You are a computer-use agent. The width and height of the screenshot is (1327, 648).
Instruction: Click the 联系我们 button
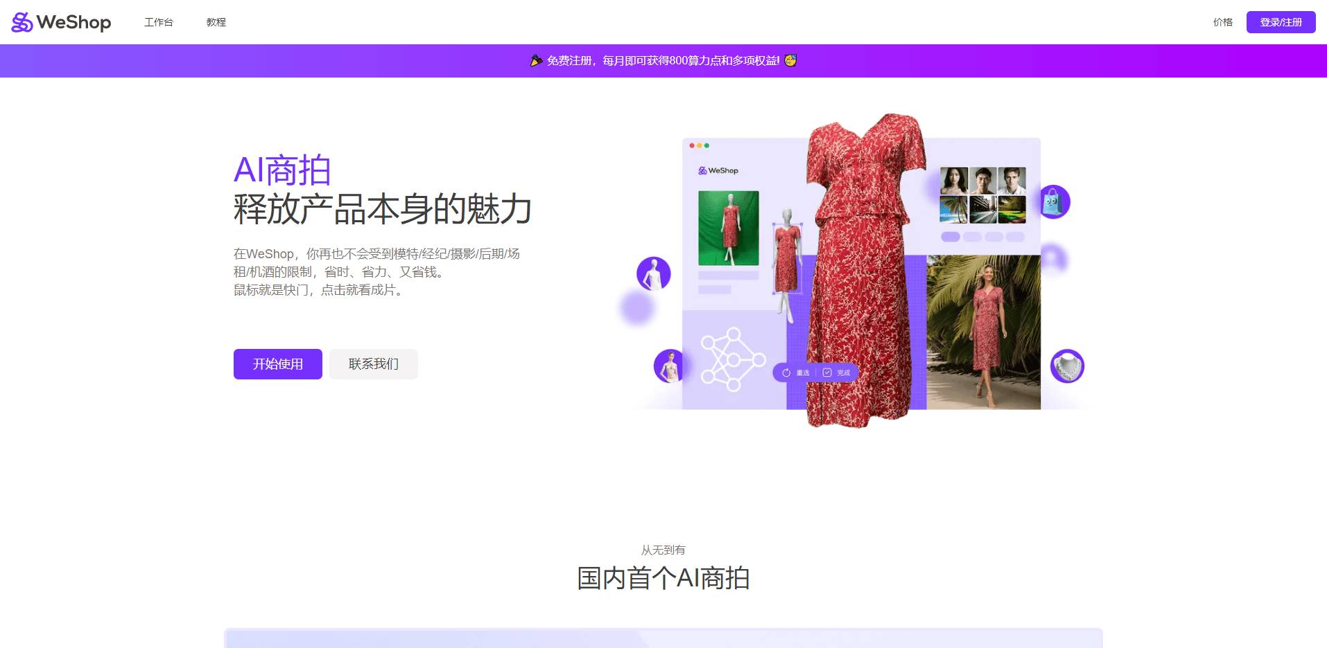(x=373, y=364)
